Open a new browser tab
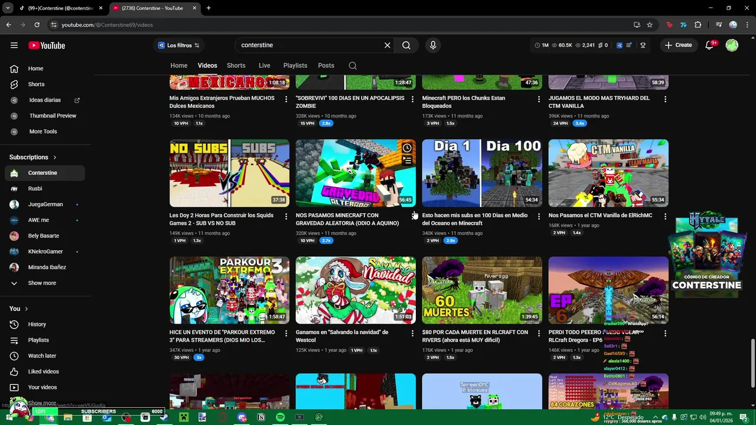The height and width of the screenshot is (425, 756). coord(208,8)
